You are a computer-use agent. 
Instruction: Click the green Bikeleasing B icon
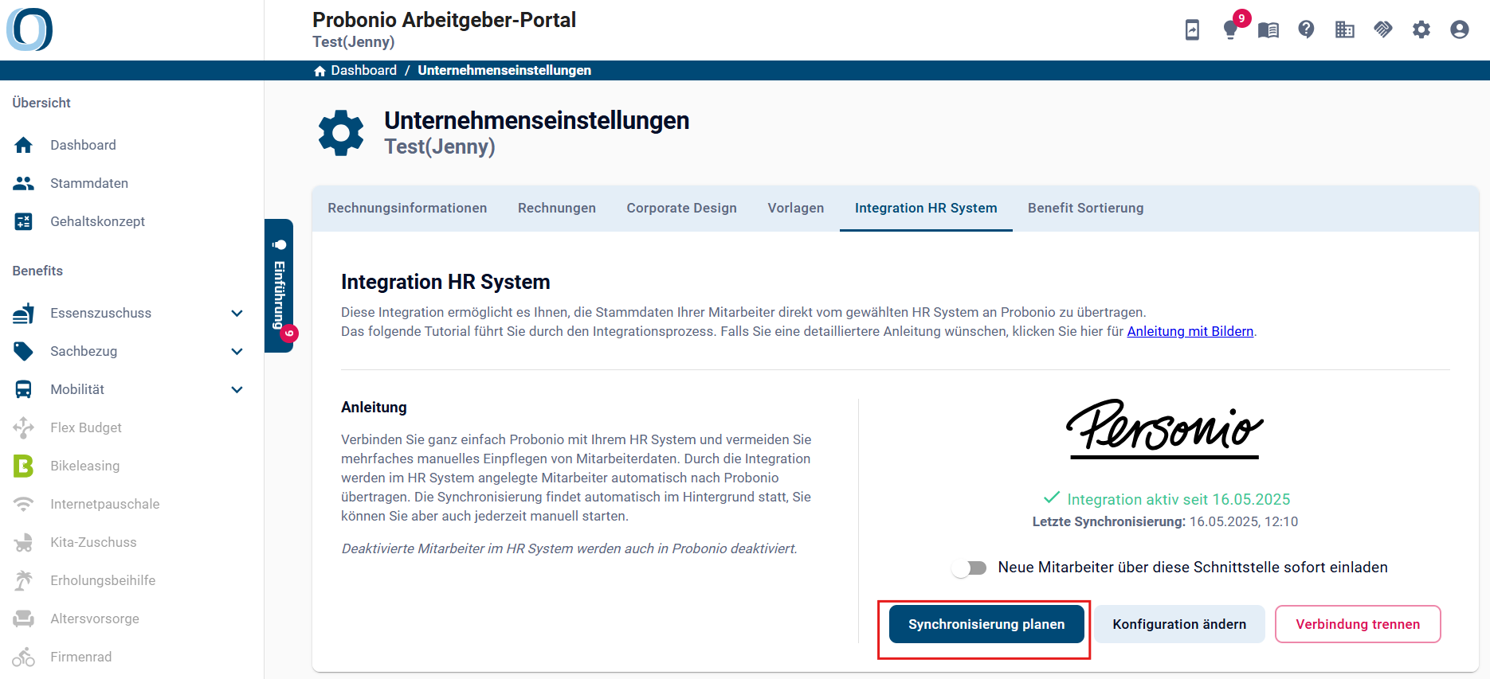(23, 466)
